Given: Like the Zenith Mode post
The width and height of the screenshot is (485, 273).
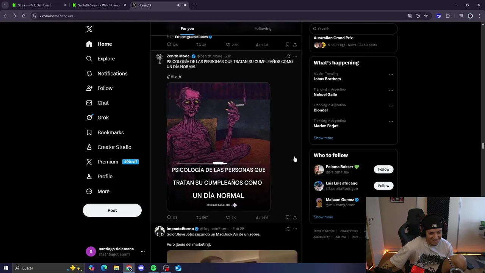Looking at the screenshot, I should [231, 218].
